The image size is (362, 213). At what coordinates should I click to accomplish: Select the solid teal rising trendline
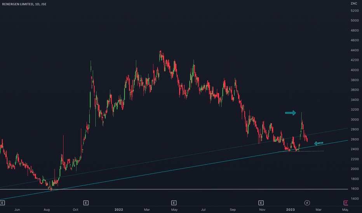173,170
